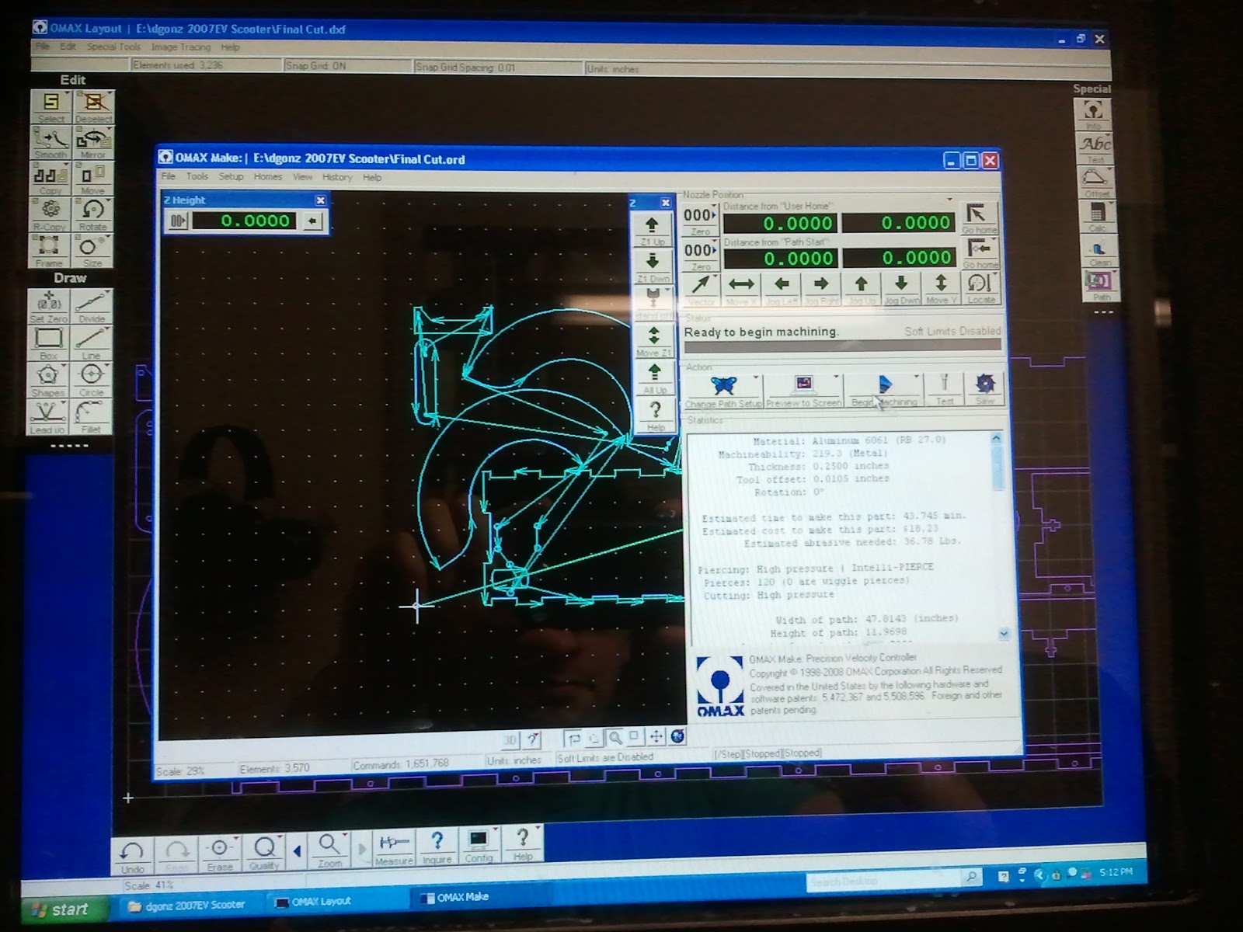Click the Erase tool in the bottom toolbar

[x=220, y=855]
